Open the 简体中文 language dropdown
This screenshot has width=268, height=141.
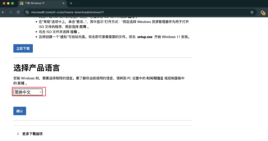[x=28, y=92]
